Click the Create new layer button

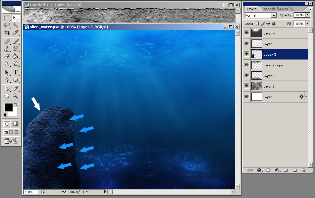(x=295, y=170)
